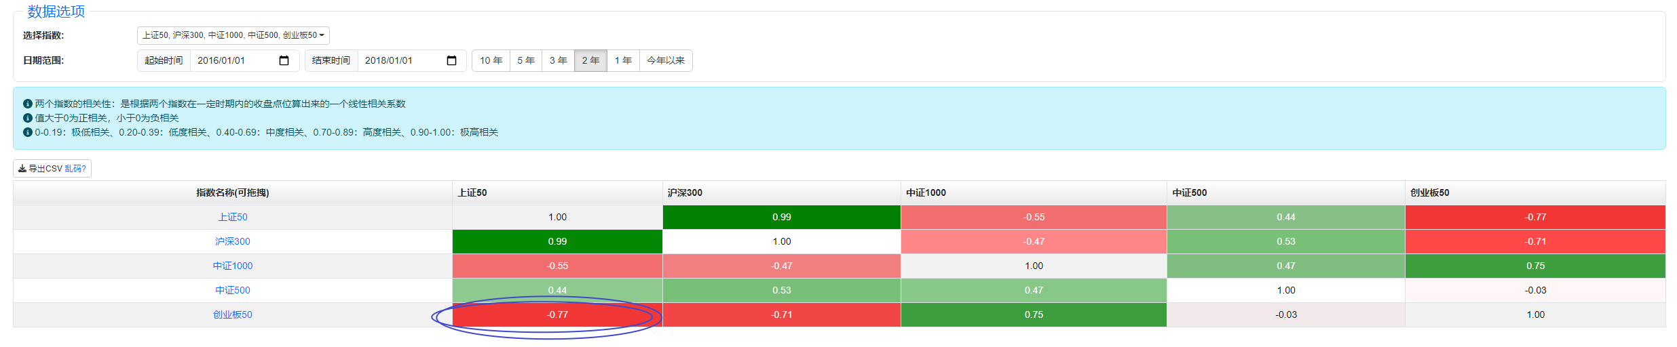Select the 3 年 range button
Viewport: 1677px width, 347px height.
click(558, 60)
